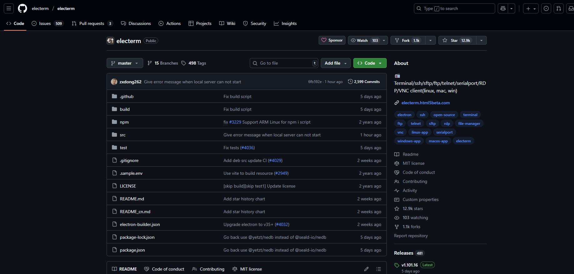Image resolution: width=574 pixels, height=274 pixels.
Task: Click the 1.1k forks icon in About
Action: tap(397, 227)
